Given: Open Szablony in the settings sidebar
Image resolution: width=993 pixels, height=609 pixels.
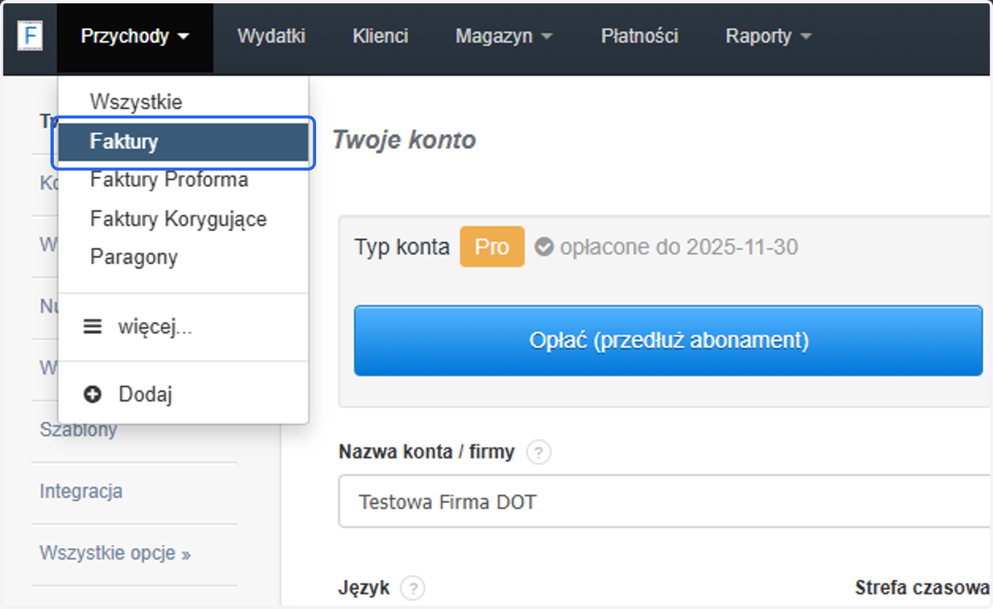Looking at the screenshot, I should click(79, 429).
